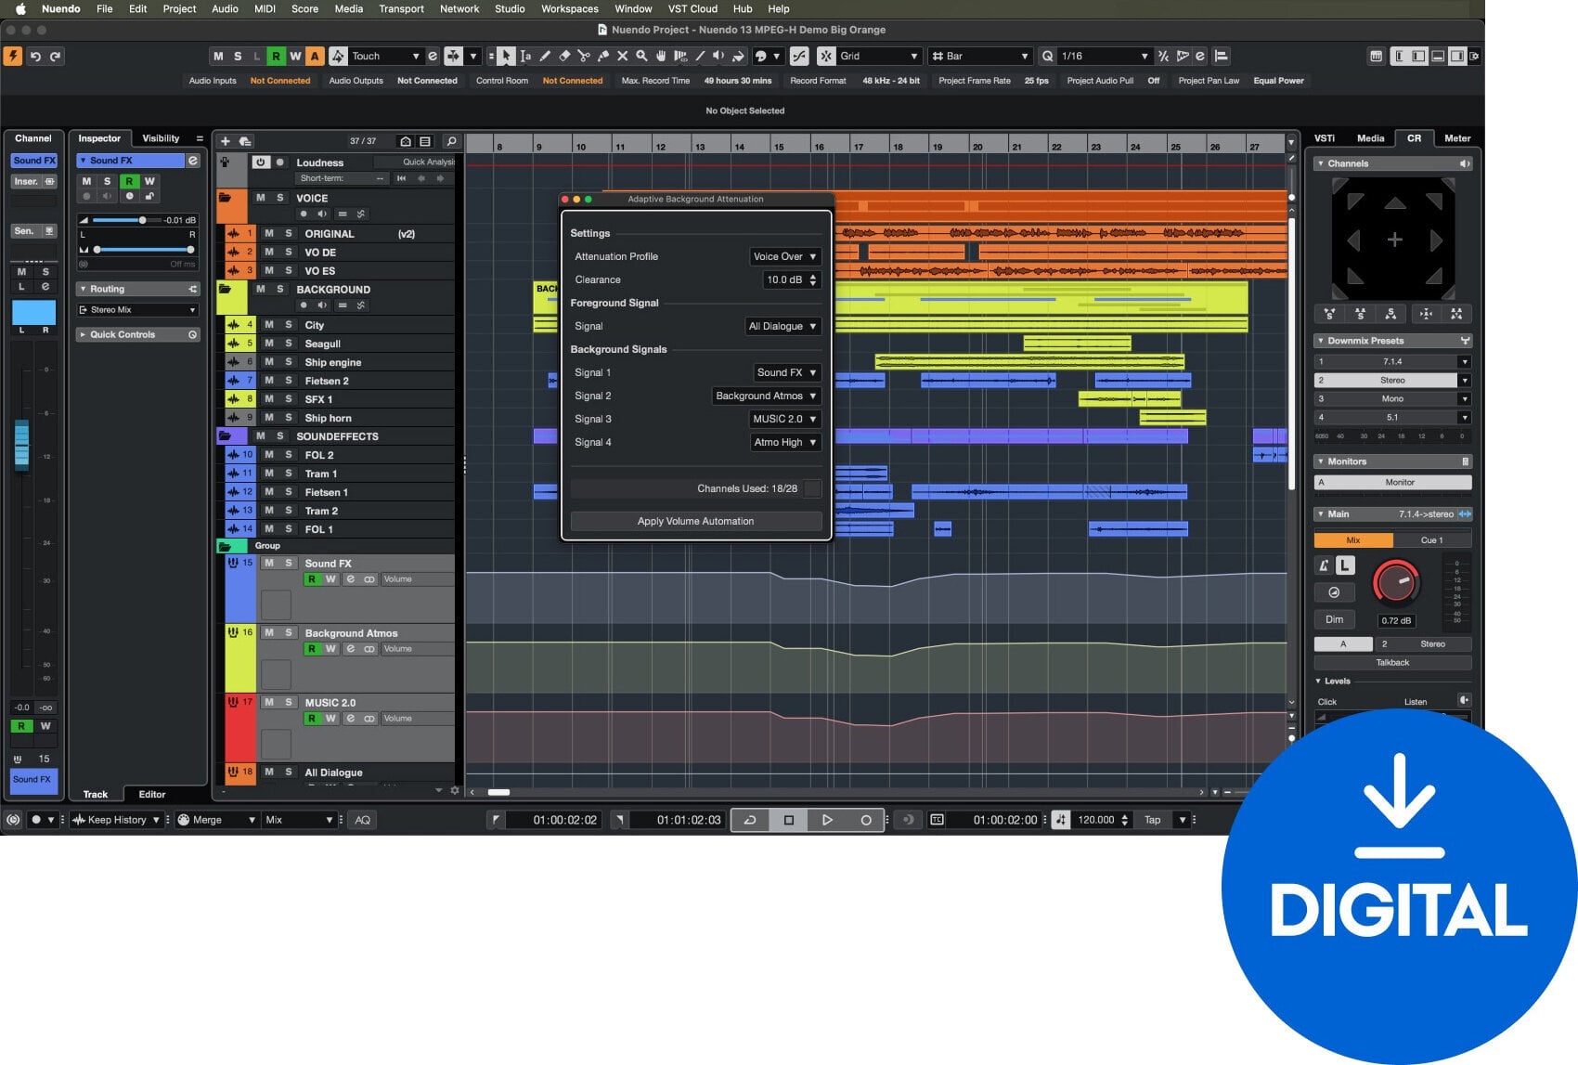Switch to the Visibility tab
This screenshot has height=1065, width=1578.
coord(161,137)
